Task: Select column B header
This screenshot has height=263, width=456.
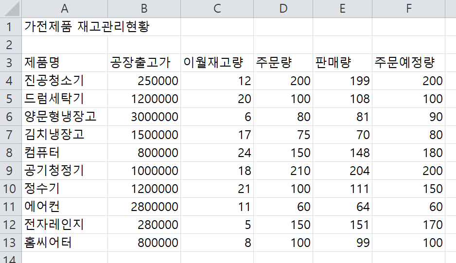Action: (144, 9)
